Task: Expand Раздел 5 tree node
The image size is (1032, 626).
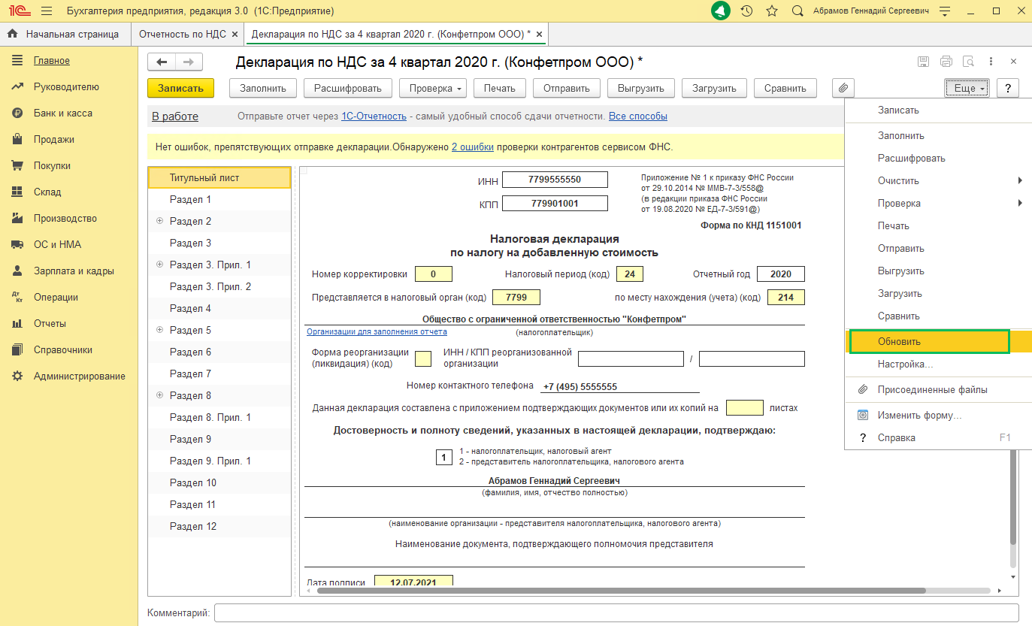Action: tap(159, 330)
